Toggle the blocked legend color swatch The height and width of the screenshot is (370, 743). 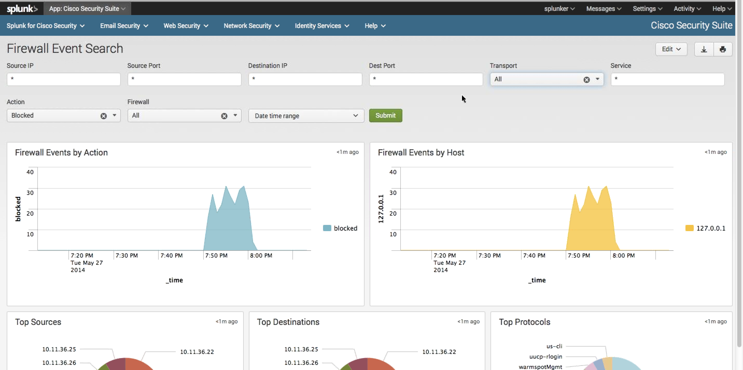pyautogui.click(x=327, y=228)
